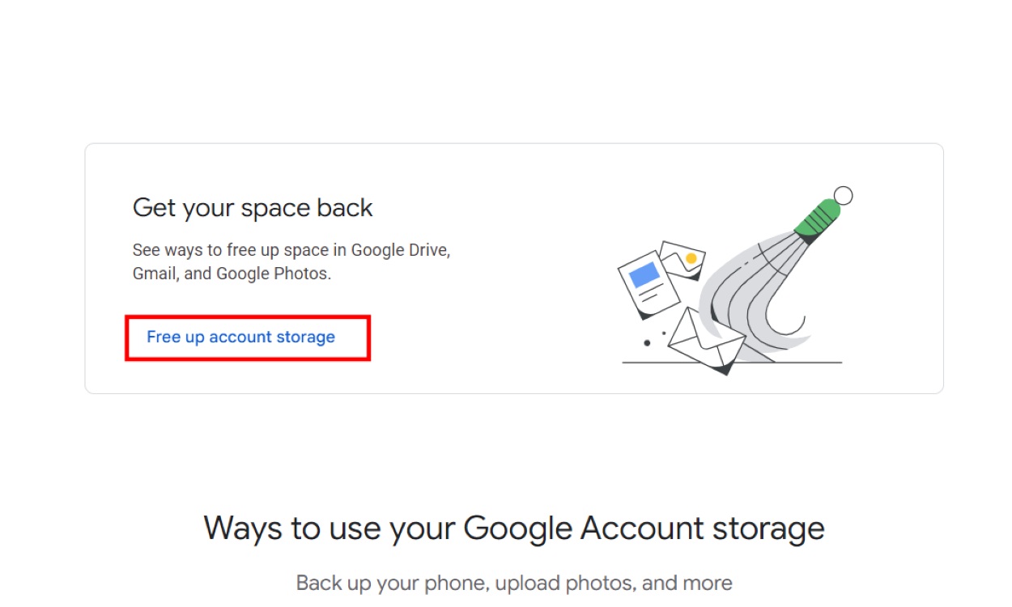Click the "Ways to use your Google Account storage" heading

pos(514,527)
